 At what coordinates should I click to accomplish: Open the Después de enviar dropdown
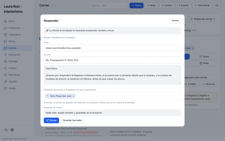point(112,113)
